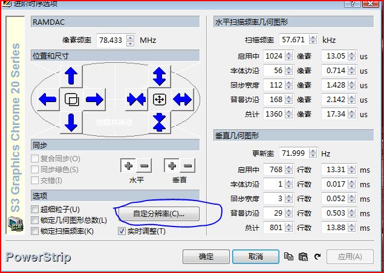
Task: Uncheck the 实时调整(T) option
Action: point(122,231)
